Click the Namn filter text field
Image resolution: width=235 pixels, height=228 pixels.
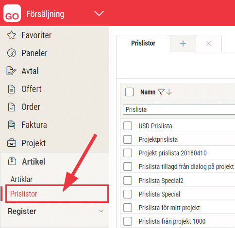(179, 110)
